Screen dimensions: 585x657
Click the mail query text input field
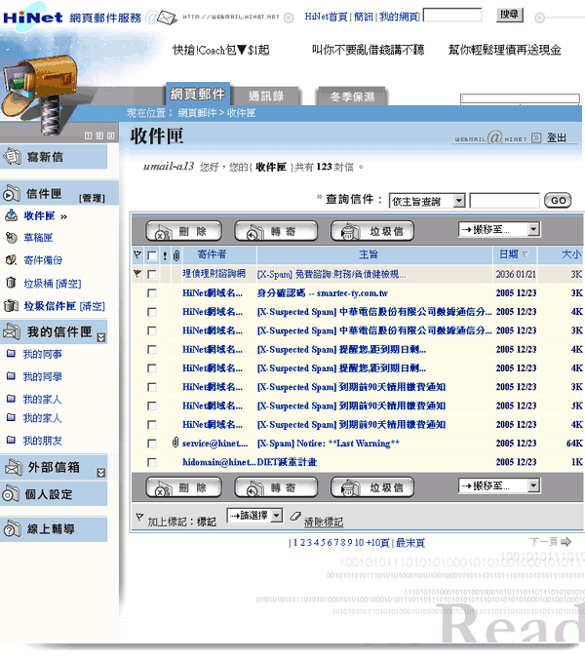504,200
